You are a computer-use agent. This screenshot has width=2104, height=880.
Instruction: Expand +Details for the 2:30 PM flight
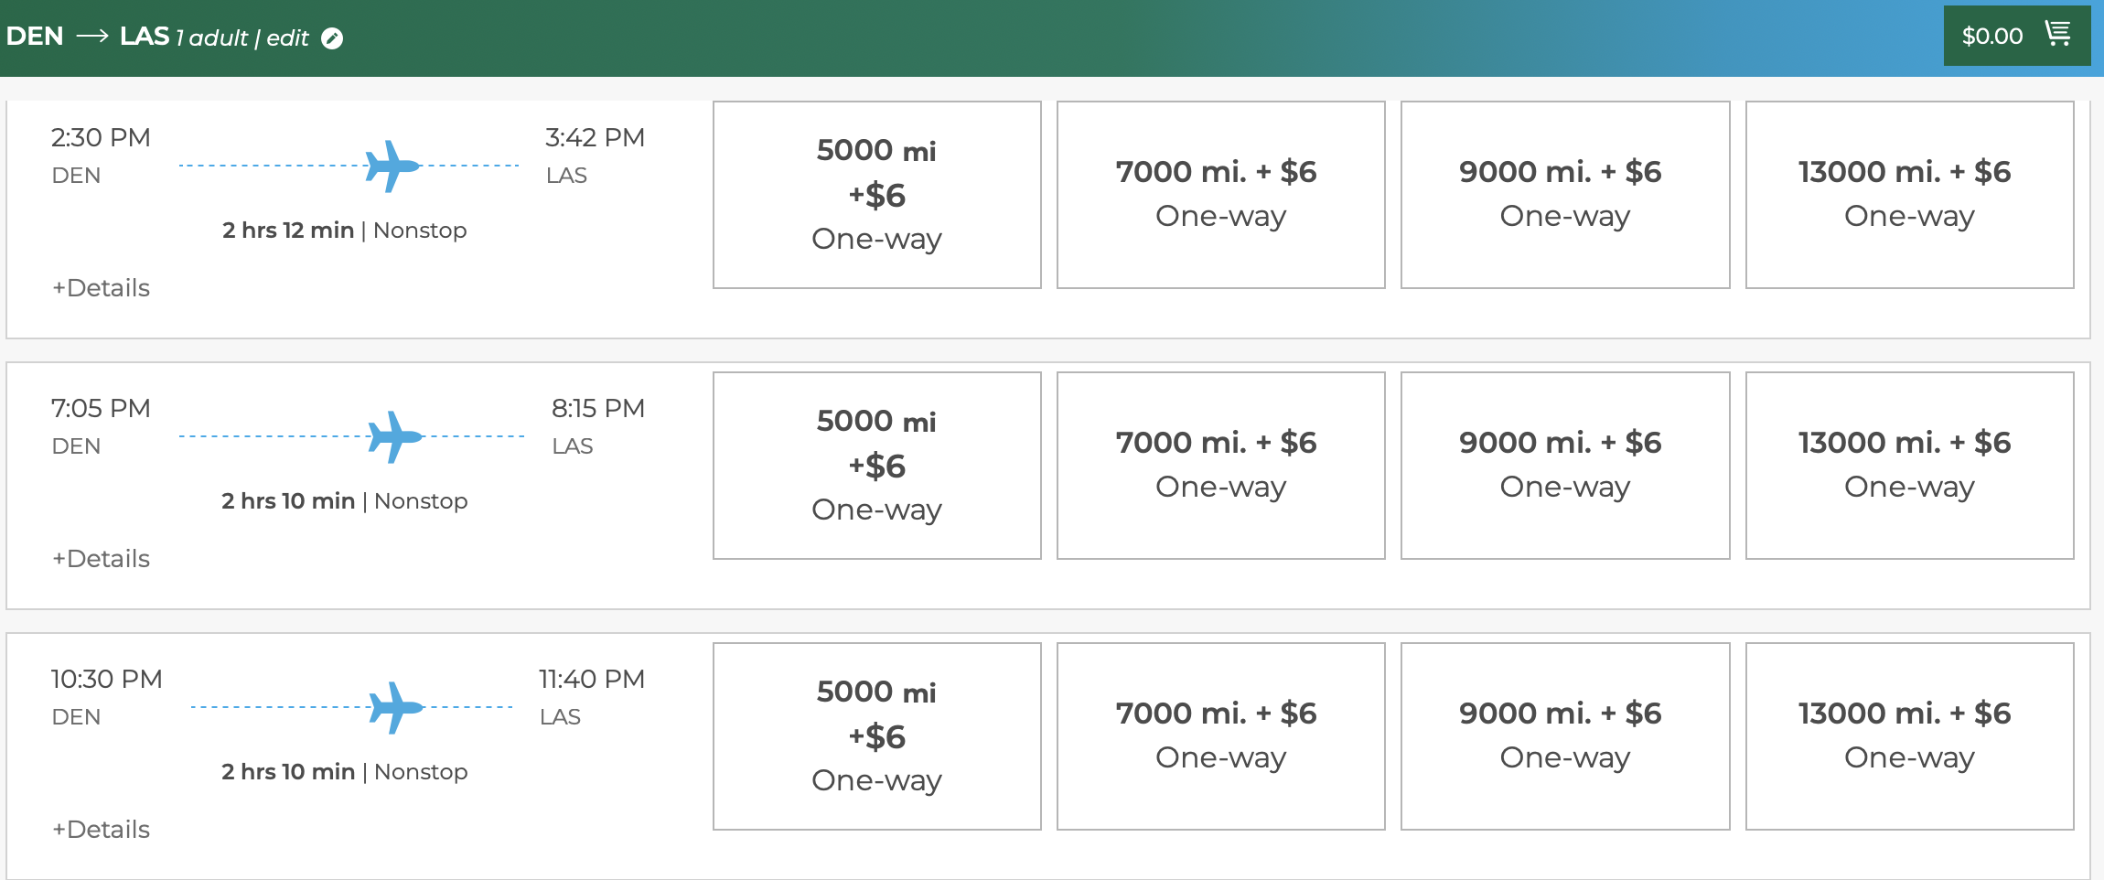click(102, 288)
